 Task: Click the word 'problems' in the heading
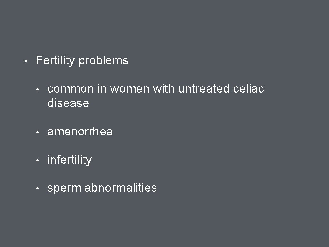[103, 61]
